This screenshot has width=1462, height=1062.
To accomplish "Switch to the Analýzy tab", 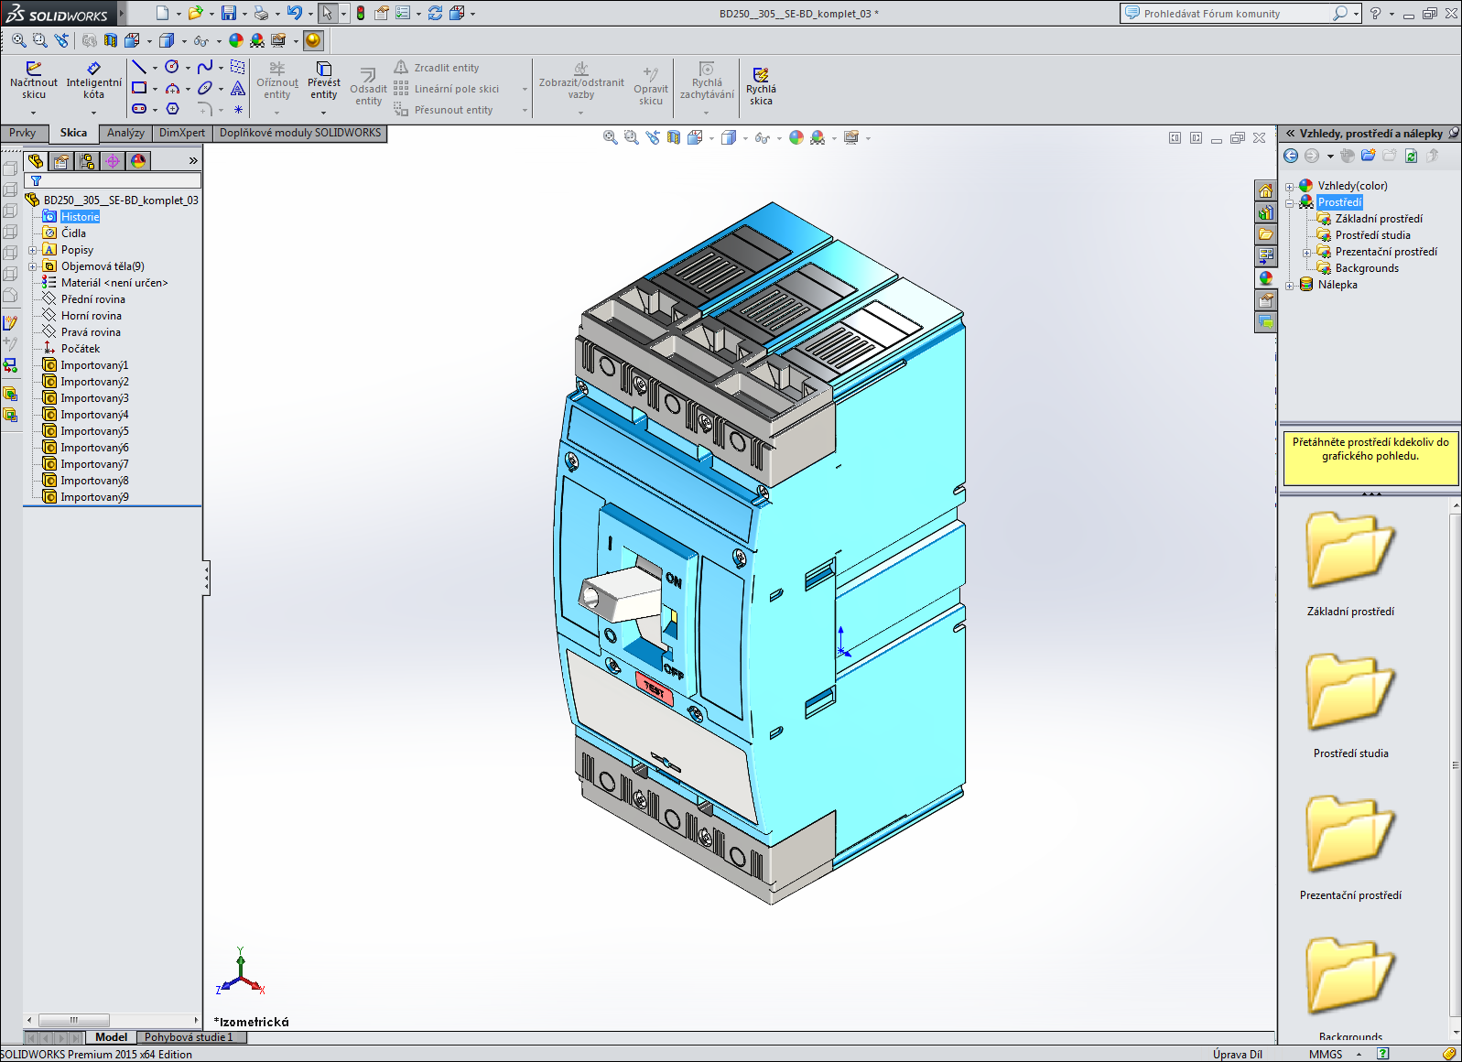I will (x=125, y=133).
